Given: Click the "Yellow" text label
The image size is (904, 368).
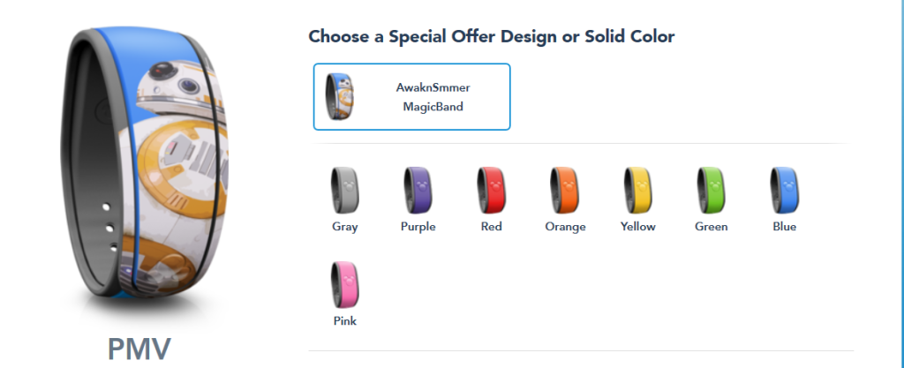Looking at the screenshot, I should (x=638, y=226).
